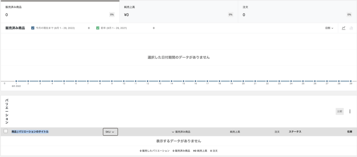Select the 販売済み商品 summary tab

point(60,11)
